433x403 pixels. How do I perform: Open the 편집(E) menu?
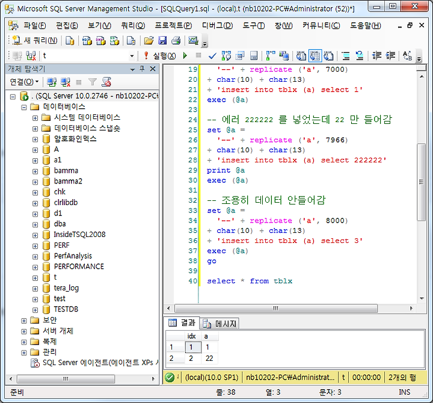(67, 26)
